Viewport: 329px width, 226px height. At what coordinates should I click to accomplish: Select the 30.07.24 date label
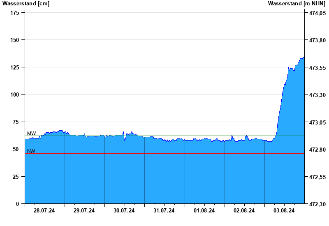point(124,211)
